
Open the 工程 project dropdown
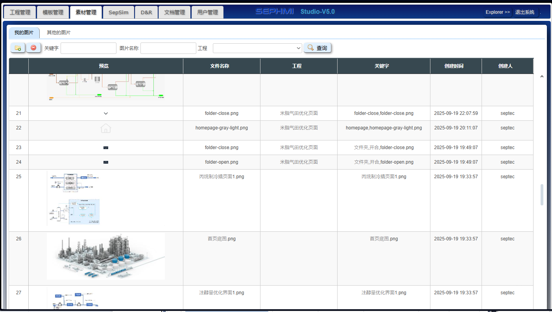pyautogui.click(x=257, y=48)
